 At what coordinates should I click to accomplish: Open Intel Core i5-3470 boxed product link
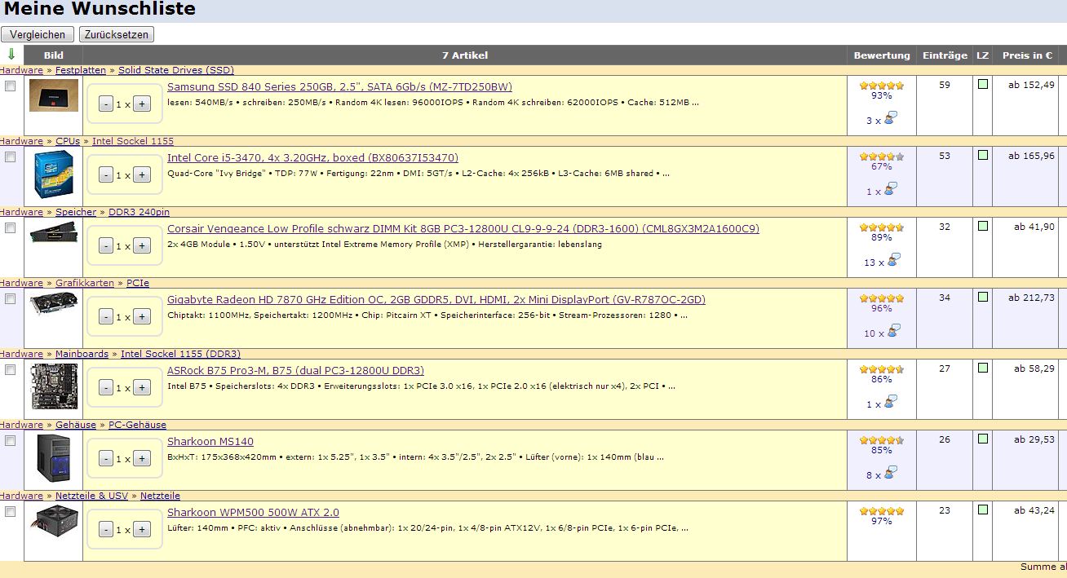point(312,157)
